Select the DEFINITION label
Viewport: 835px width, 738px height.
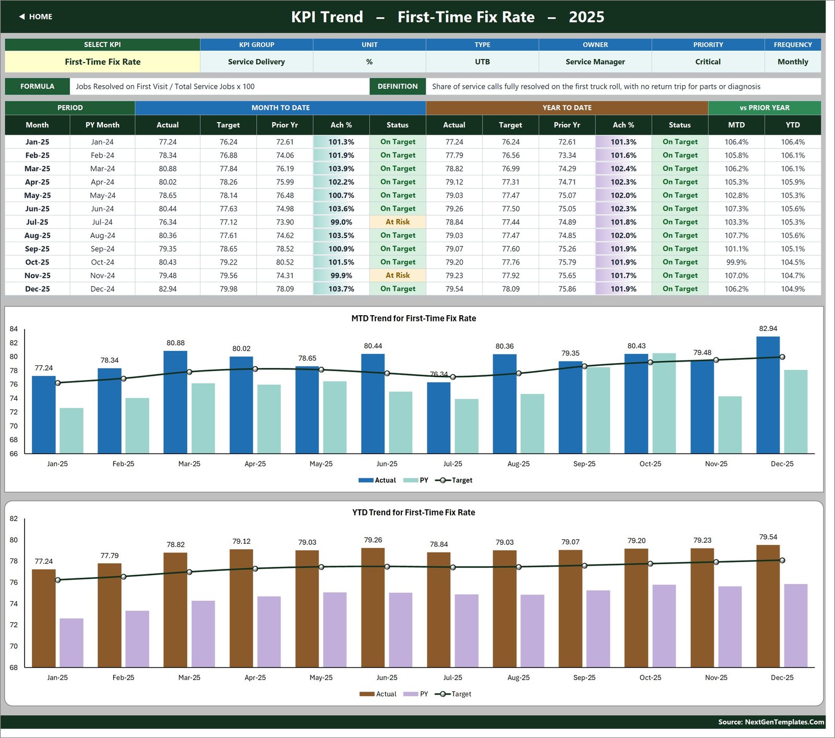coord(398,86)
